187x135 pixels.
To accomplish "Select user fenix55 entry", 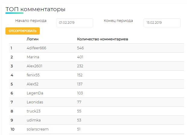I will pyautogui.click(x=33, y=75).
